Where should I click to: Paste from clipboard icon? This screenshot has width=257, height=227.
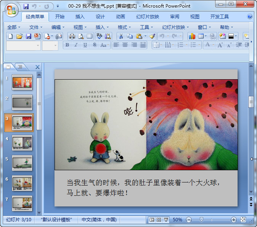point(139,36)
